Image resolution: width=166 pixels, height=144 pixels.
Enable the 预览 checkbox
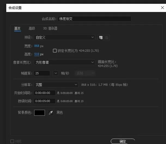click(12, 141)
